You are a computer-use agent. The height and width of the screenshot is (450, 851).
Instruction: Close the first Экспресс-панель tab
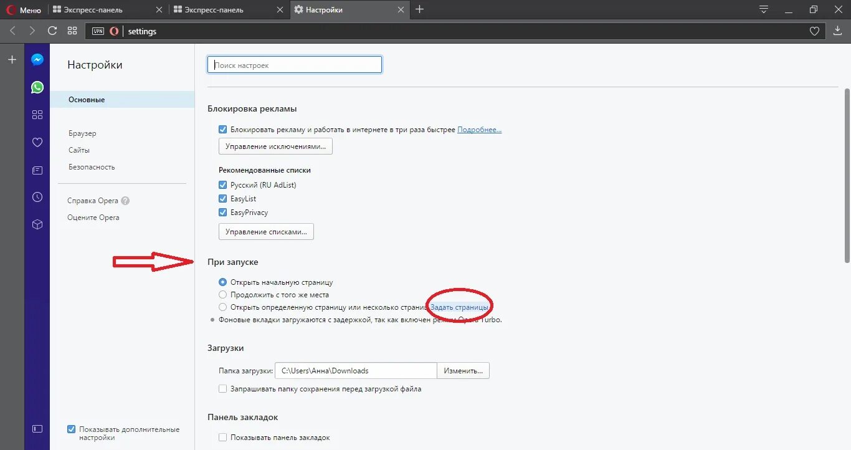point(159,10)
